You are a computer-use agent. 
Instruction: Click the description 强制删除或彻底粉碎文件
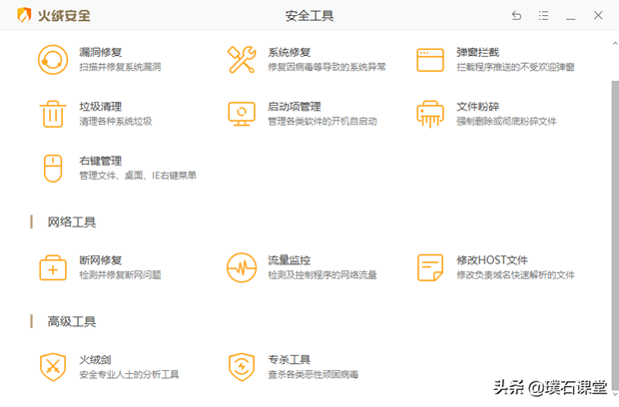[506, 122]
